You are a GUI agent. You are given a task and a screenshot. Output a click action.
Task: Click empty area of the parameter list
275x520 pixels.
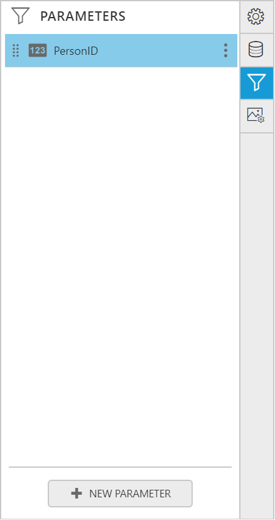[121, 265]
